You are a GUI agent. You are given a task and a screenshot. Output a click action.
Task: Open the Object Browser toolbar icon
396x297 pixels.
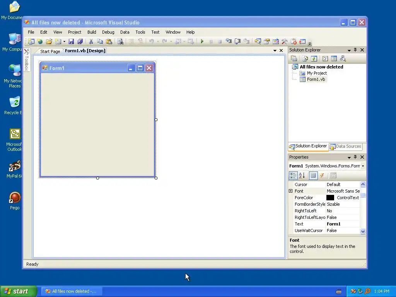[x=275, y=41]
